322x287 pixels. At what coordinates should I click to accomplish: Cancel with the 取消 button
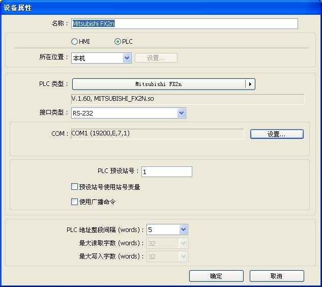277,276
